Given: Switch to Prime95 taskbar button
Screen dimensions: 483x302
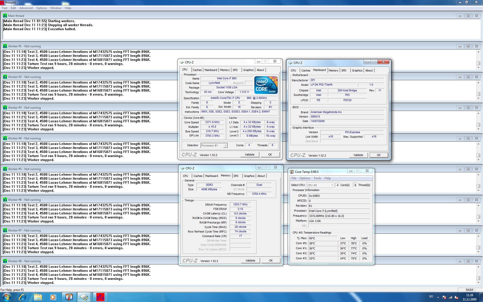Looking at the screenshot, I should (x=100, y=297).
